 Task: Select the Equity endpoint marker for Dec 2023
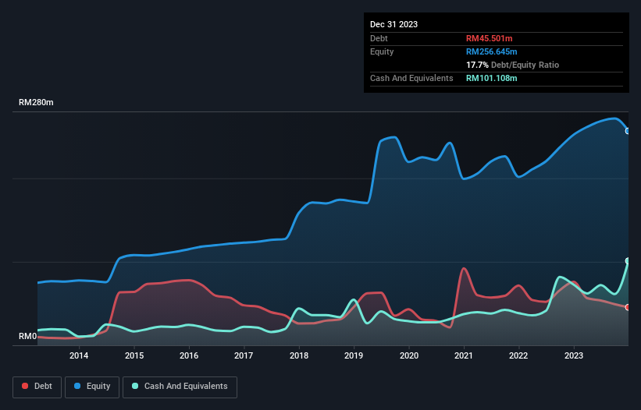point(628,131)
